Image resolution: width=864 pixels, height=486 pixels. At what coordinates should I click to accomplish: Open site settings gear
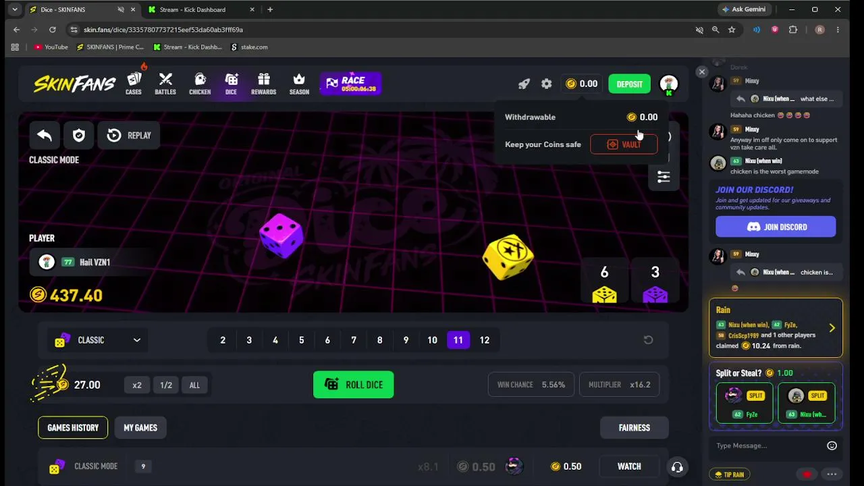click(547, 84)
